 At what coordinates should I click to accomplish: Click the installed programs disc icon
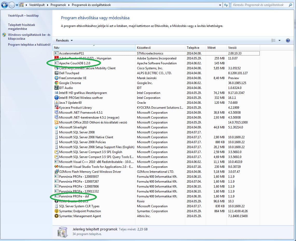(x=63, y=232)
